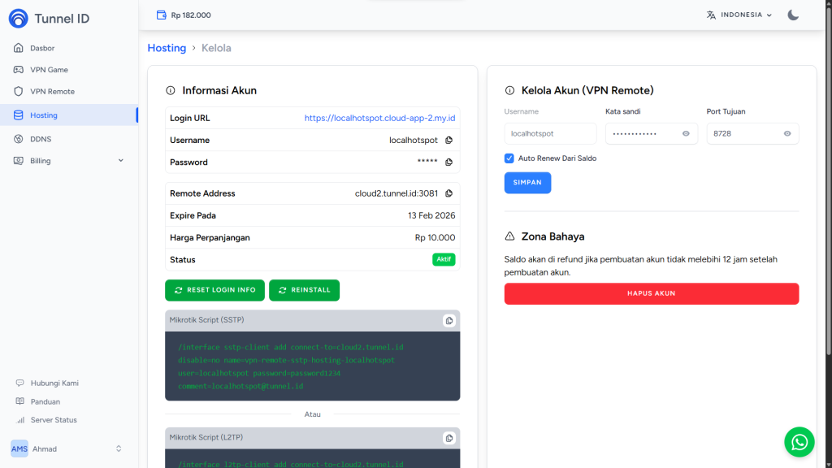
Task: Click the Port Tujuan input field
Action: coord(743,133)
